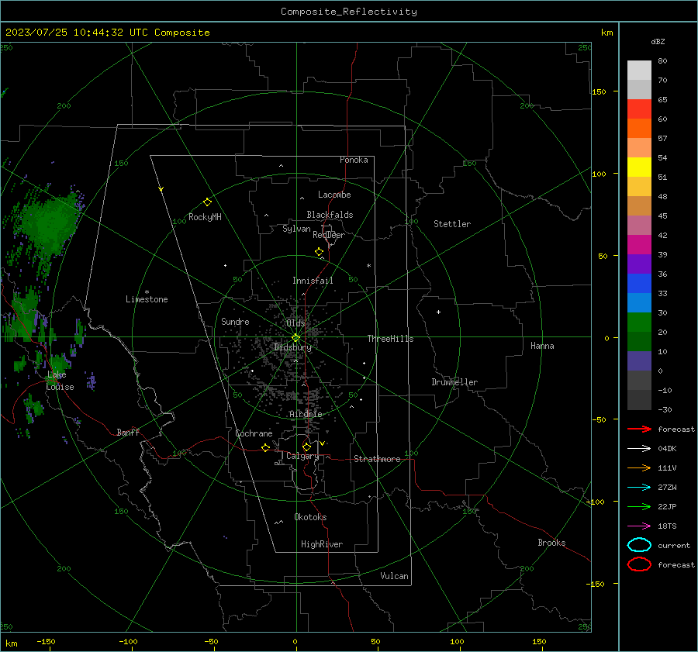Select the magenta 18TS arrow legend entry
The image size is (698, 652).
click(x=639, y=526)
